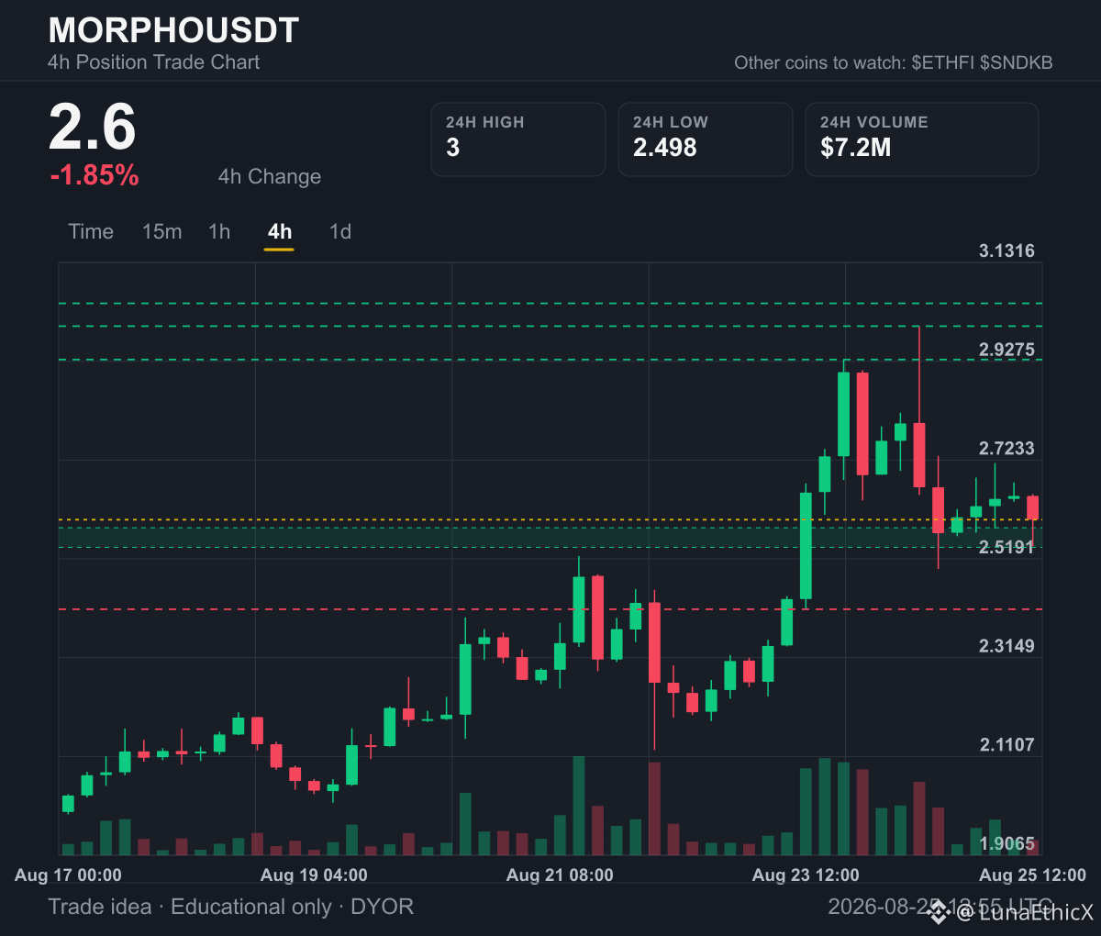
Task: Click the current price 2.6
Action: click(x=93, y=127)
